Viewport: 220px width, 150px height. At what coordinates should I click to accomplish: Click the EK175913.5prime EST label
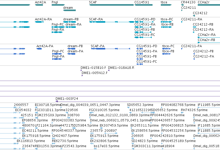coord(104,136)
